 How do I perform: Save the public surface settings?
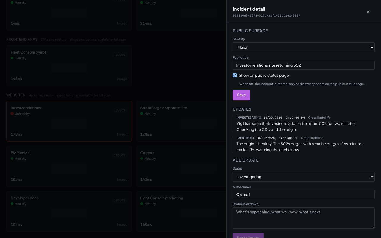pyautogui.click(x=241, y=95)
